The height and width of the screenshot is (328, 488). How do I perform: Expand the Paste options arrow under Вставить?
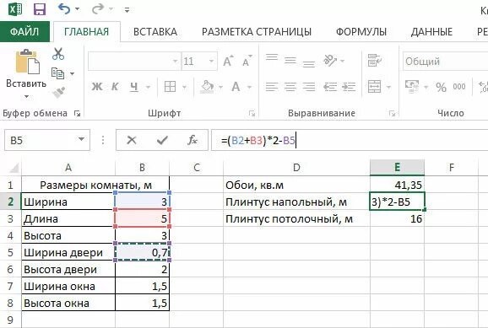pos(26,96)
